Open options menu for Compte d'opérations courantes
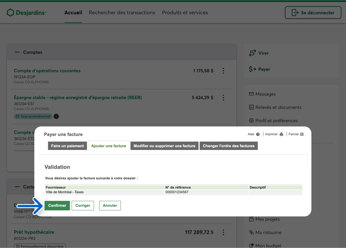Image resolution: width=346 pixels, height=248 pixels. click(223, 71)
